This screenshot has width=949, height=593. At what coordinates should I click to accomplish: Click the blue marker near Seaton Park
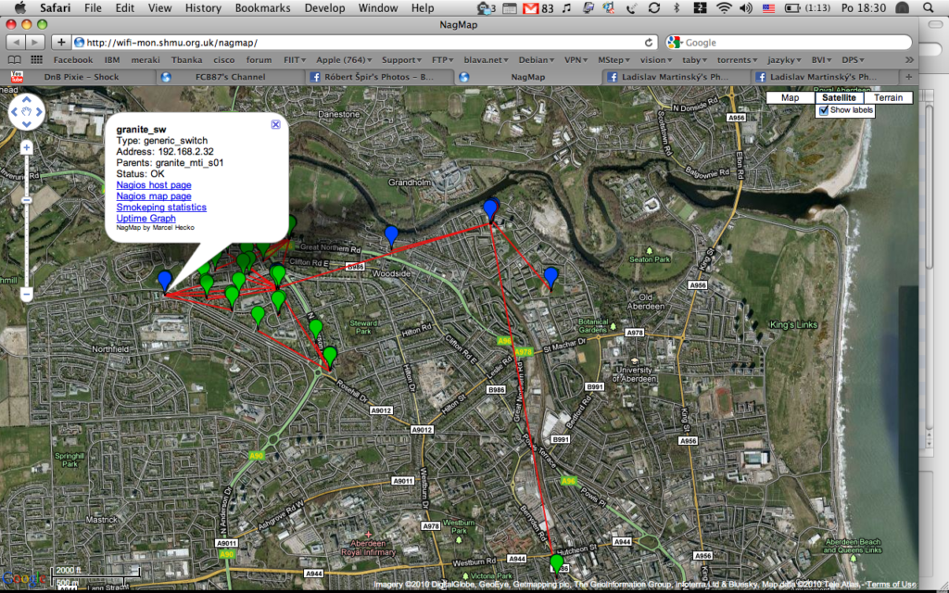coord(550,278)
